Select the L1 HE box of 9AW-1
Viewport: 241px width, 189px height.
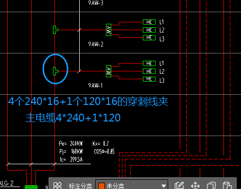(149, 63)
